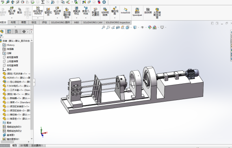Expand Assembly Features dropdown arrow

(x=76, y=18)
